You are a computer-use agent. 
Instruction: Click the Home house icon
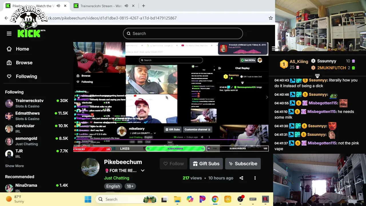[x=9, y=49]
